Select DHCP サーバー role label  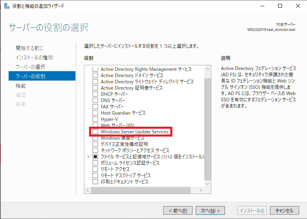114,94
